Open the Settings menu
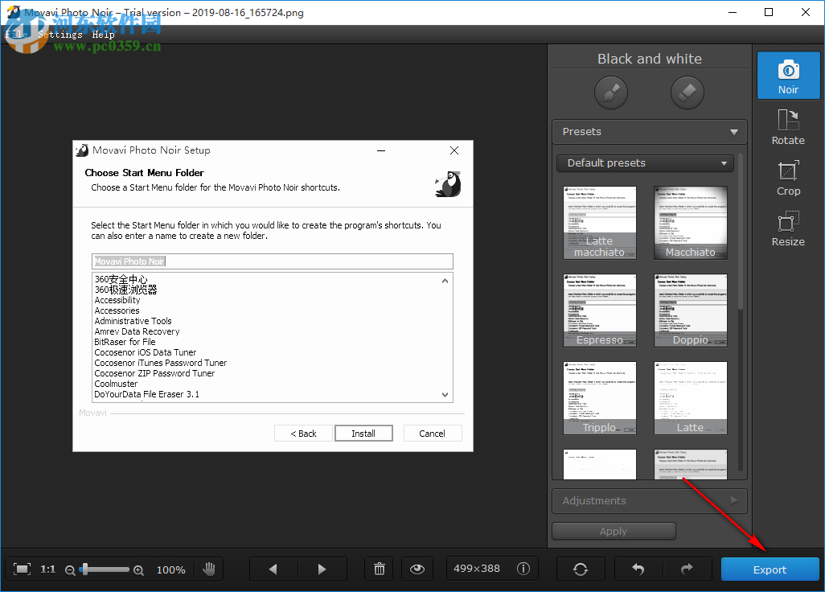Viewport: 825px width, 592px height. (x=59, y=34)
